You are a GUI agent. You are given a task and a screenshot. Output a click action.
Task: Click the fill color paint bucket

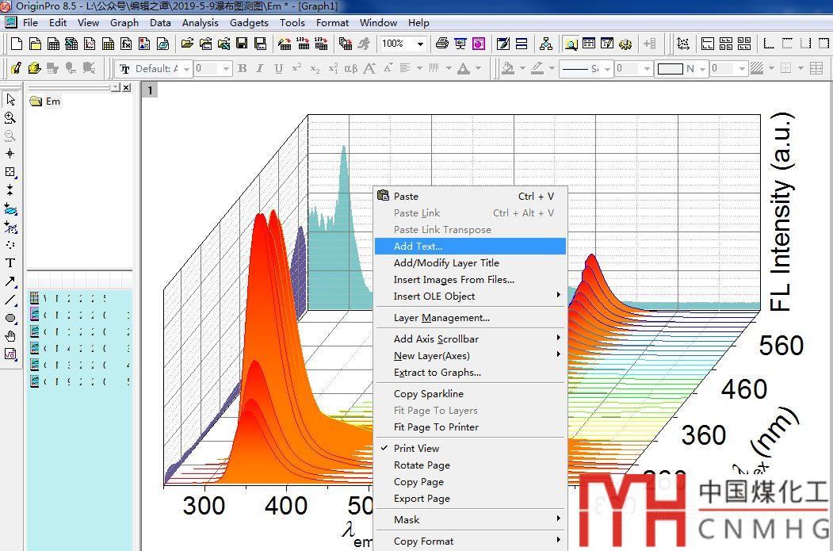(x=508, y=69)
